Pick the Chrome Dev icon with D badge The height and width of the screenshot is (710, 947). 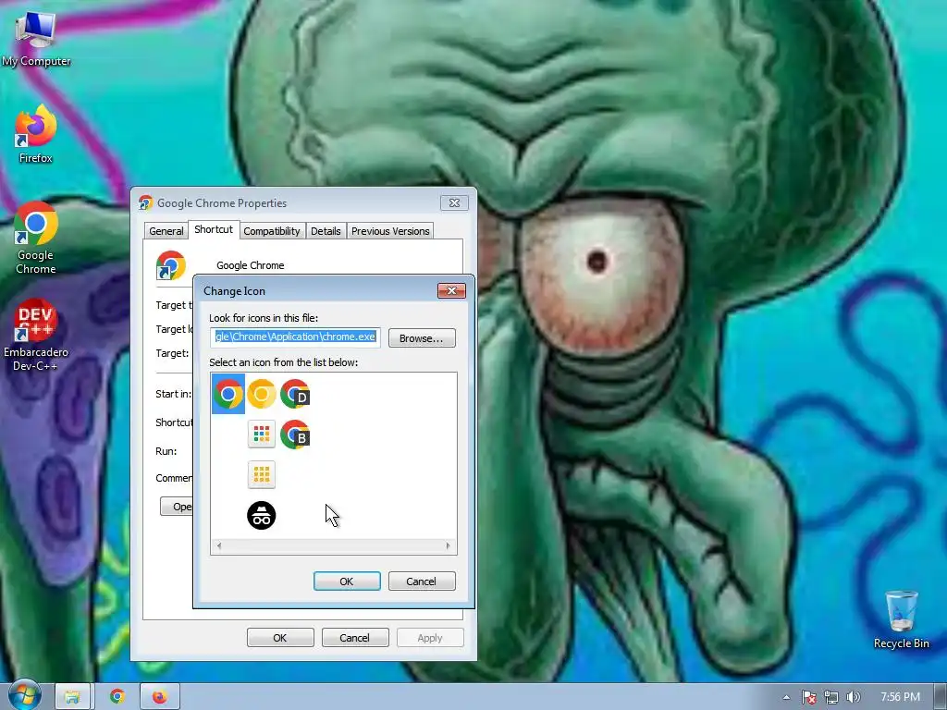[x=295, y=394]
